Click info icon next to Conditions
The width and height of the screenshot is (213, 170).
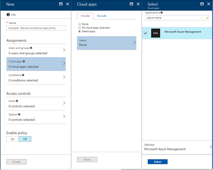click(23, 75)
